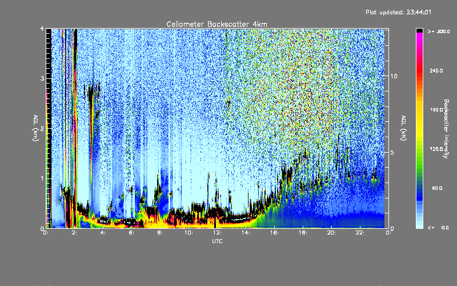The image size is (457, 286).
Task: Click the "60.0" colorbar value
Action: [438, 188]
